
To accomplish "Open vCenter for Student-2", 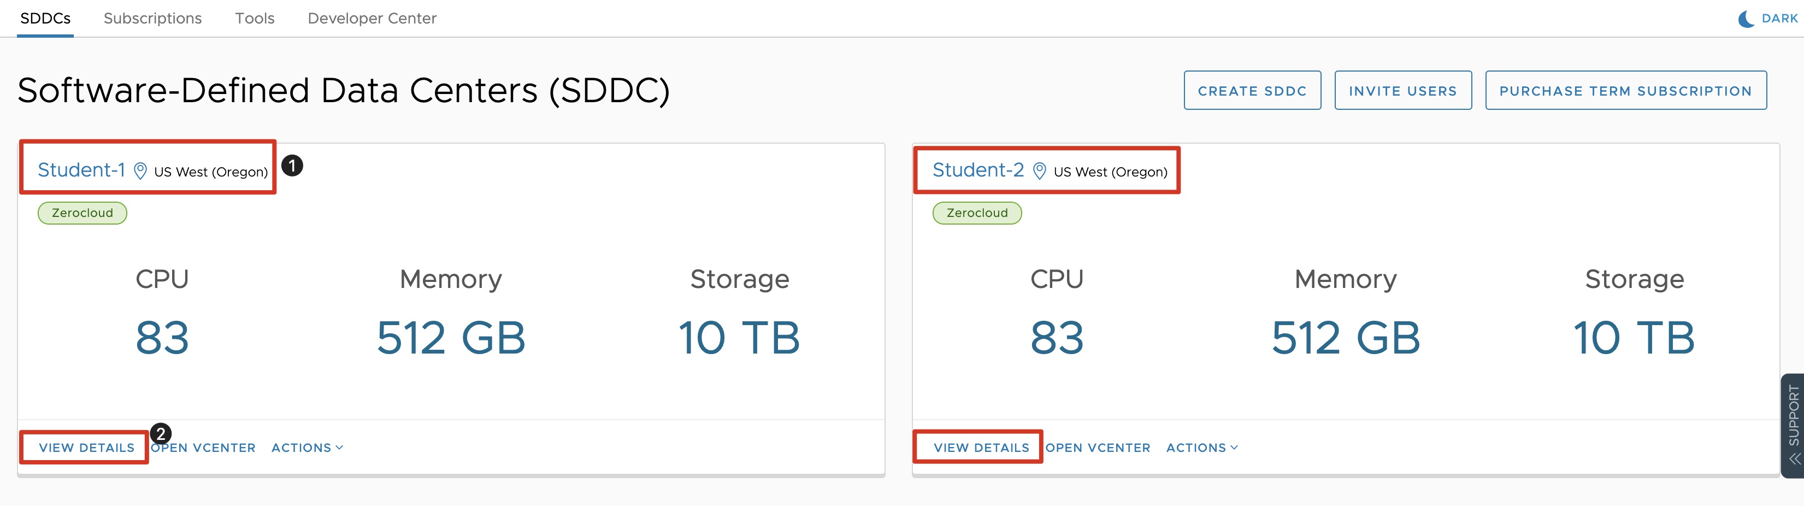I will (1098, 448).
